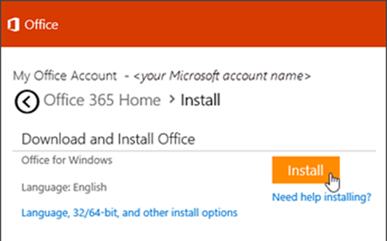Screen dimensions: 387x241
Task: Click the Language: English text
Action: click(x=64, y=188)
